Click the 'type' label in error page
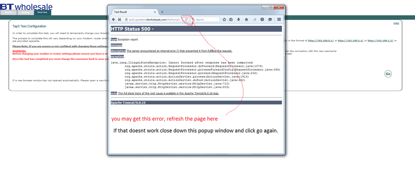415x172 pixels. [114, 39]
